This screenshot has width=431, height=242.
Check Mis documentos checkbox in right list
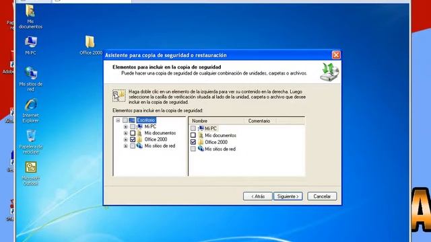(x=193, y=135)
